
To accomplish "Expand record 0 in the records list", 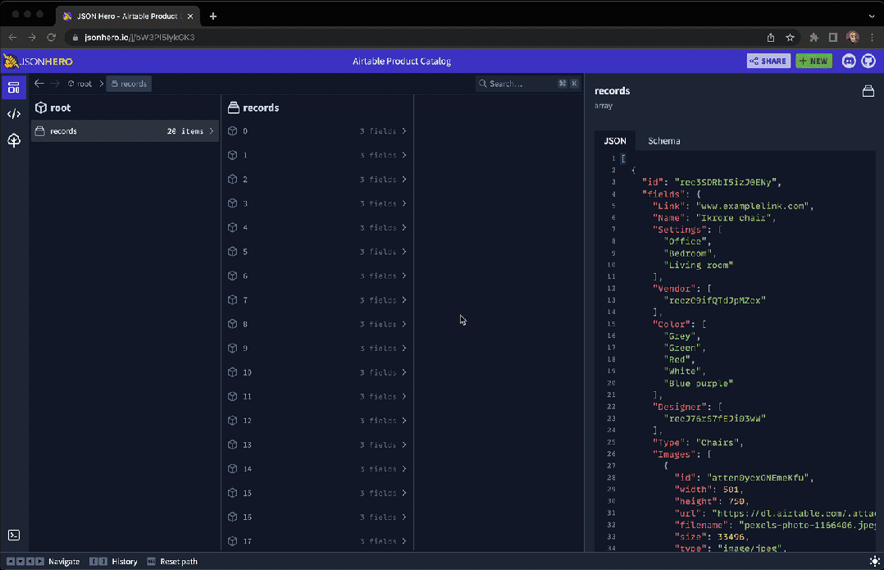I will pyautogui.click(x=318, y=131).
